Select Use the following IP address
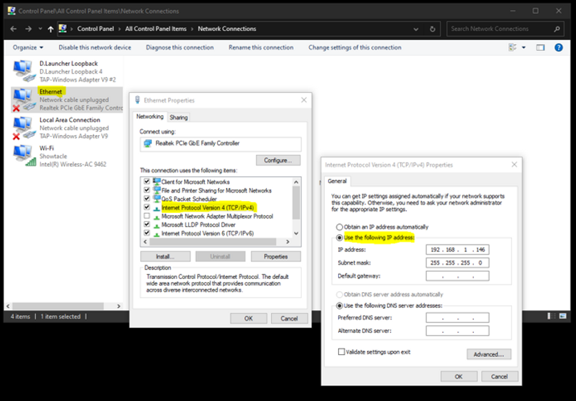Viewport: 576px width, 401px height. pyautogui.click(x=339, y=238)
